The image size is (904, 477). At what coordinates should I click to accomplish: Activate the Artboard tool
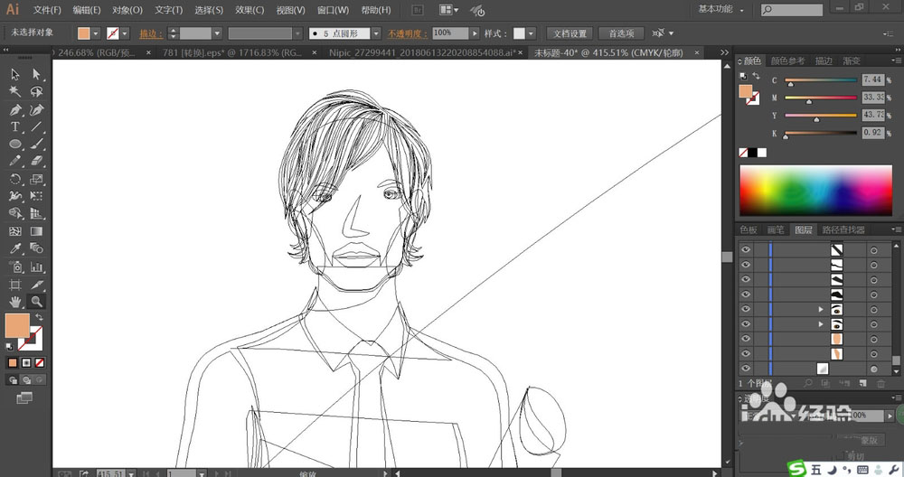pos(15,285)
